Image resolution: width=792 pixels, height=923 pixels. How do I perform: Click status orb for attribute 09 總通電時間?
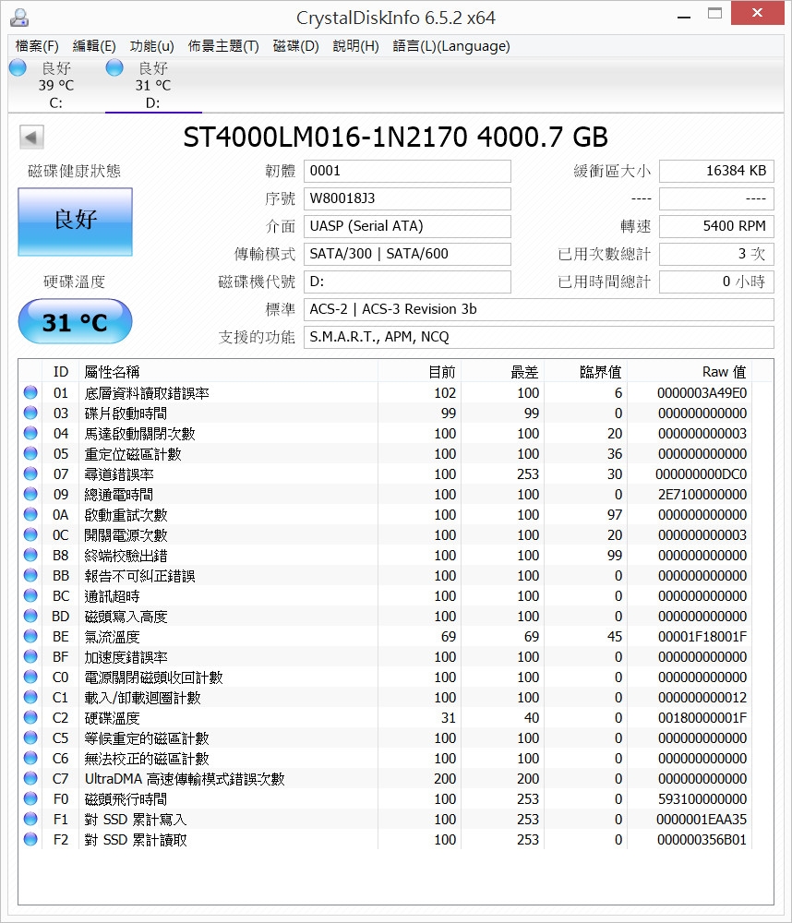click(x=30, y=495)
